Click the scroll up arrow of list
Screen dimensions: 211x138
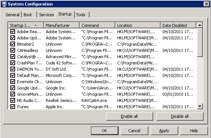click(200, 25)
